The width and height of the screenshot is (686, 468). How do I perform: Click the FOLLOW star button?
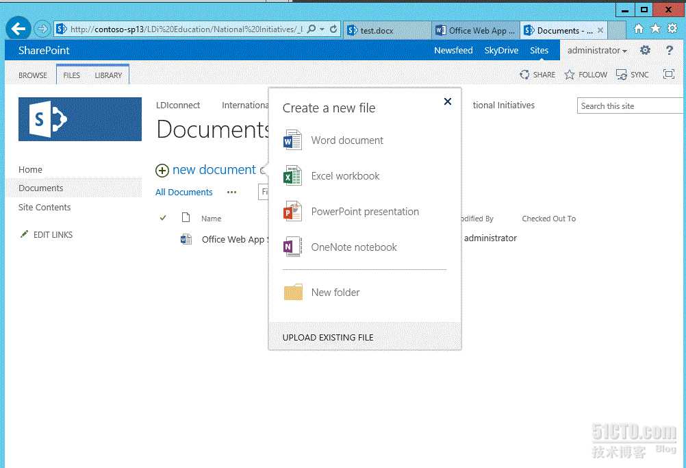pyautogui.click(x=586, y=75)
